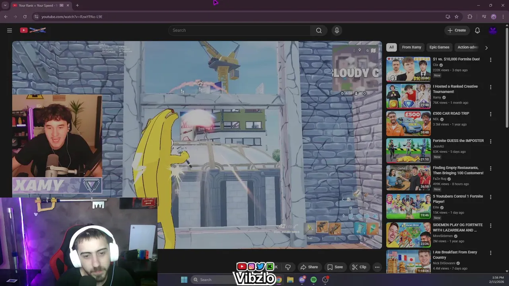Open the £500 CAR ROAD TRIP thumbnail
This screenshot has width=509, height=286.
coord(408,124)
